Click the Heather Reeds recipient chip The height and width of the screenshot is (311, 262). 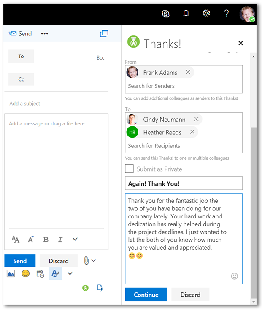coord(162,132)
